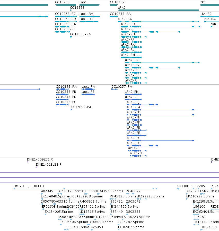This screenshot has height=231, width=219.
Task: Open EST EK210933.5prime
Action: coord(200,196)
